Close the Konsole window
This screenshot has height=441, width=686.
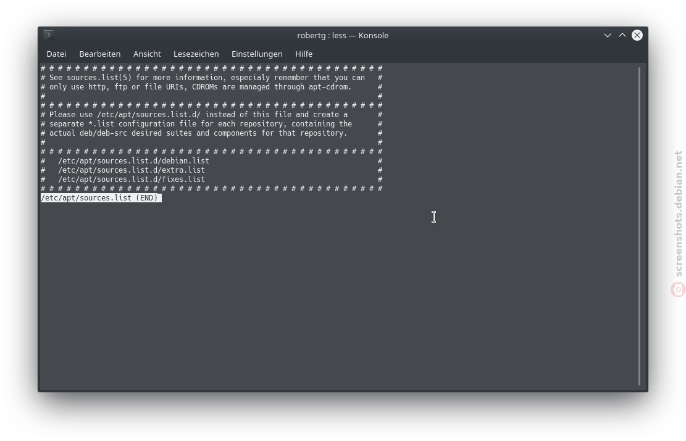[637, 35]
